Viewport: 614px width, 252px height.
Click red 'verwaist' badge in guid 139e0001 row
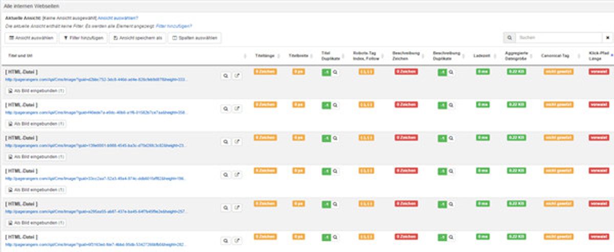(x=599, y=138)
